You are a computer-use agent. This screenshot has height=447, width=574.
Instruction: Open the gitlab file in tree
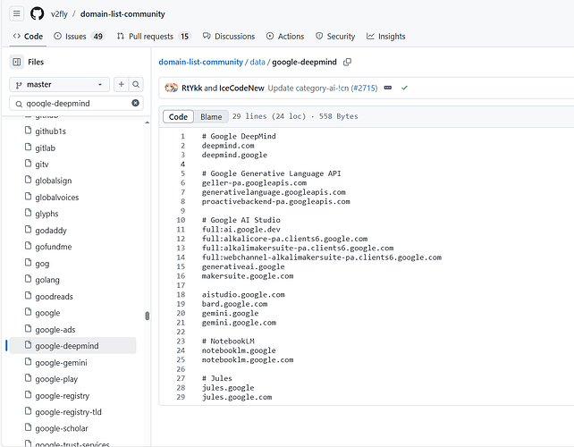coord(45,148)
